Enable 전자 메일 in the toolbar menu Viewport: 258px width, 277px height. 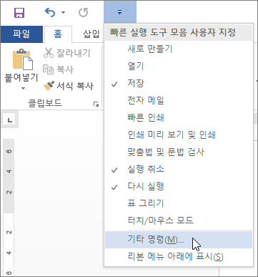(x=179, y=100)
